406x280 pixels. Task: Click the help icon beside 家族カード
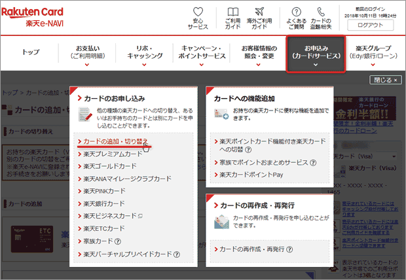[x=118, y=241]
